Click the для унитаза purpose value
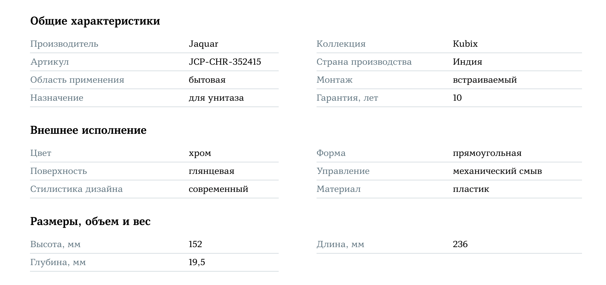606x285 pixels. tap(216, 98)
